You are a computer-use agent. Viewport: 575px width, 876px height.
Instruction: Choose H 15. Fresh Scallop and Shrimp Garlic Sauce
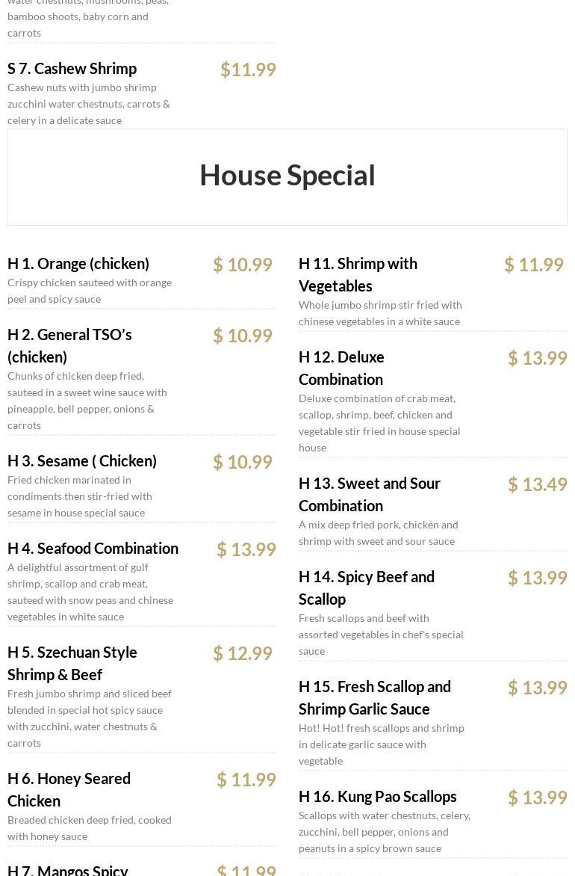[374, 697]
